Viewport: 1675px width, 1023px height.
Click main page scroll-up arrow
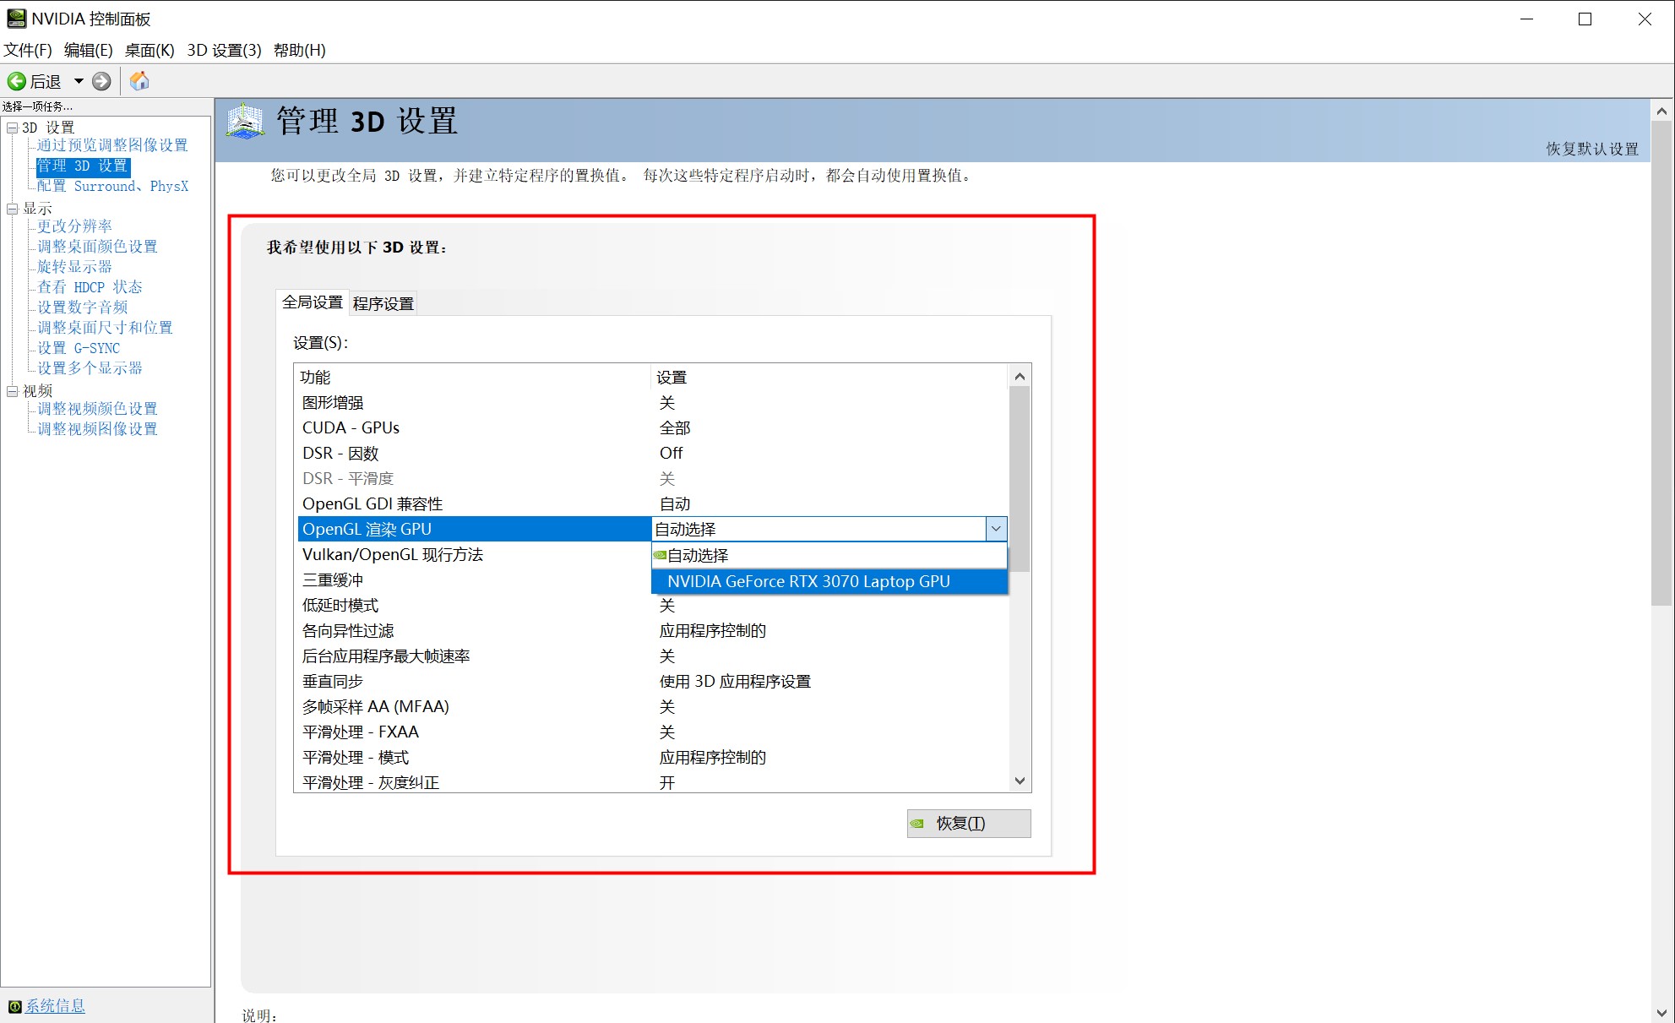[x=1661, y=111]
